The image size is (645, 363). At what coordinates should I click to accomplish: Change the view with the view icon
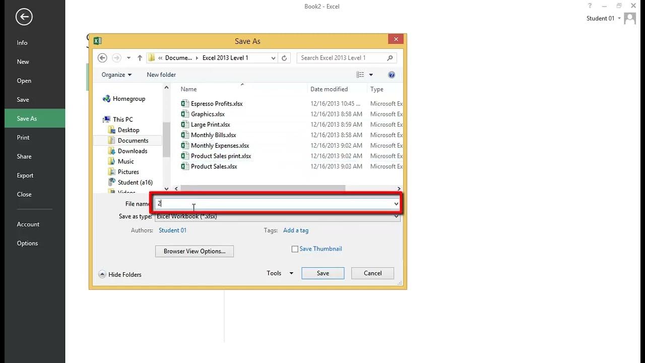click(360, 75)
